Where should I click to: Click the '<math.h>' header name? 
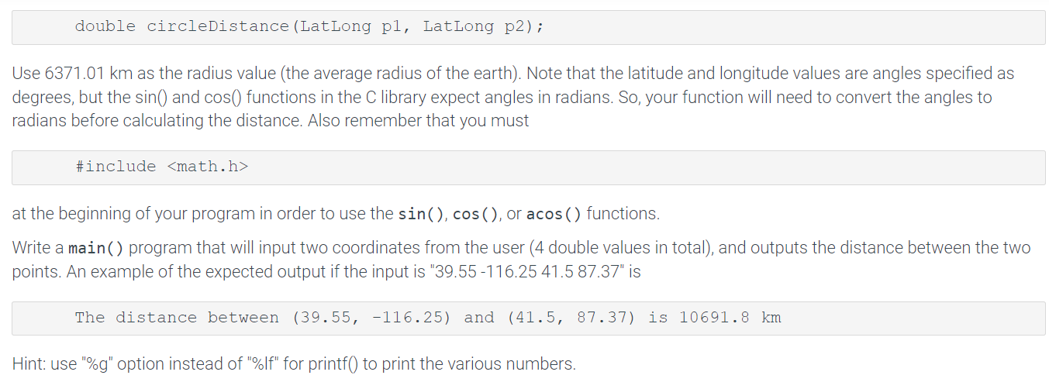[x=208, y=167]
